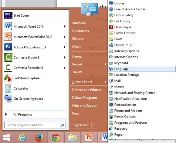
Task: Click the Shut Down button
Action: pyautogui.click(x=81, y=125)
